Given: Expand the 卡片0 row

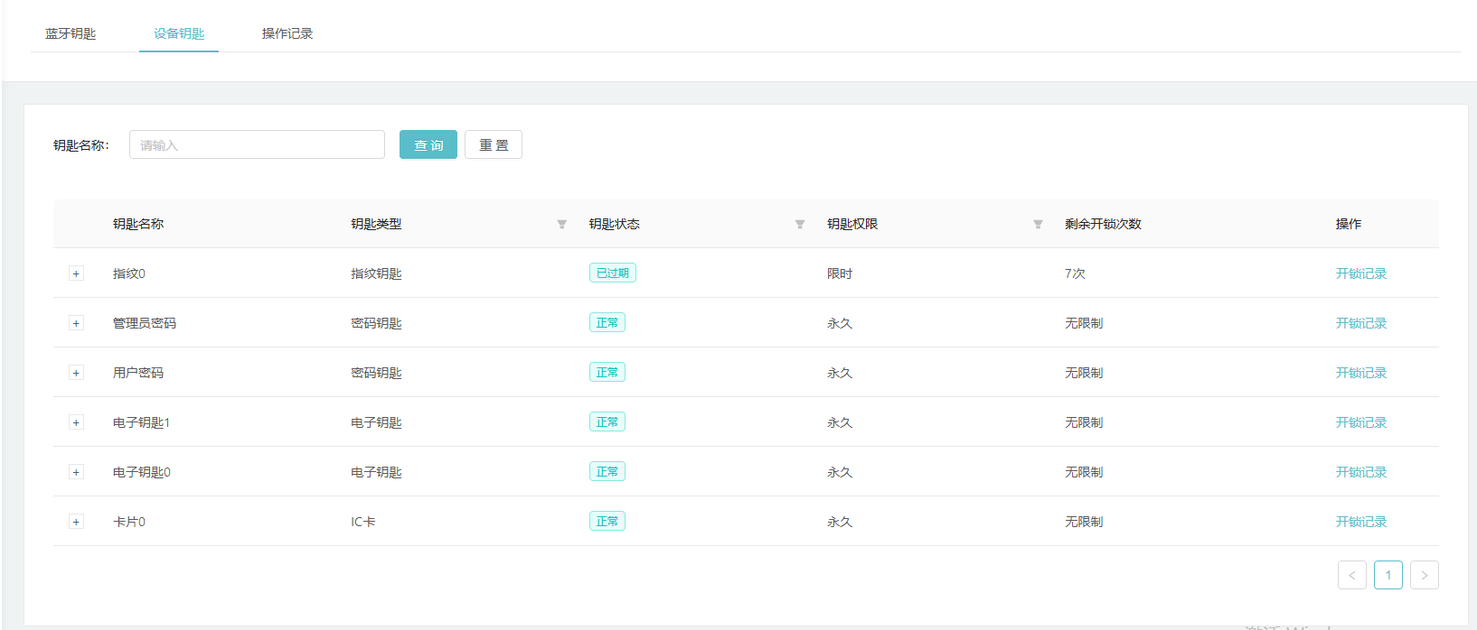Looking at the screenshot, I should pyautogui.click(x=76, y=522).
